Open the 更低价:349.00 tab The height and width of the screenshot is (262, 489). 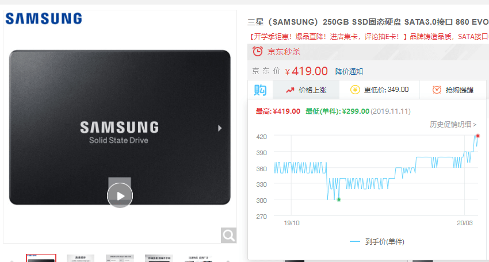(x=380, y=90)
